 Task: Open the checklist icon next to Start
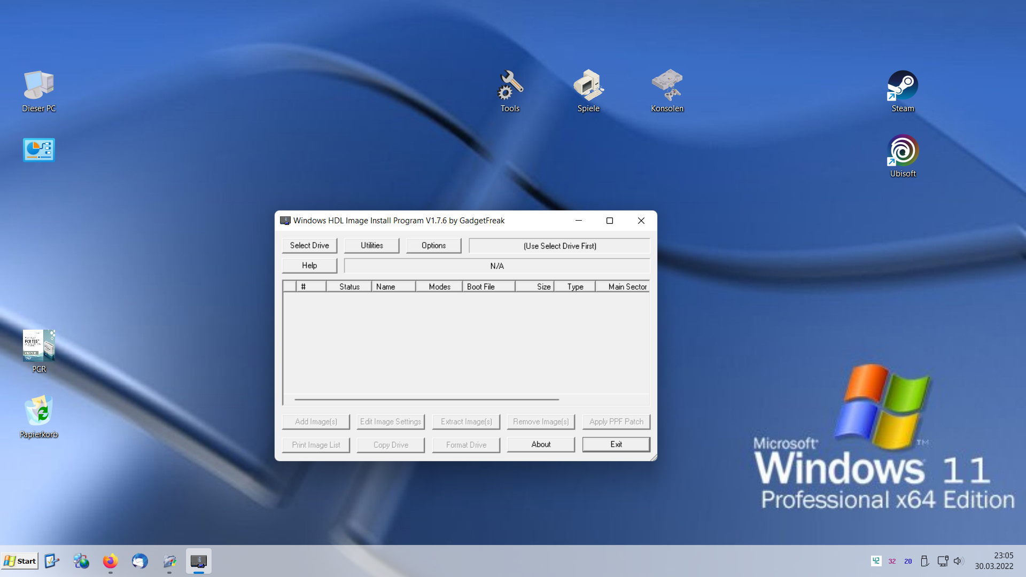coord(52,561)
